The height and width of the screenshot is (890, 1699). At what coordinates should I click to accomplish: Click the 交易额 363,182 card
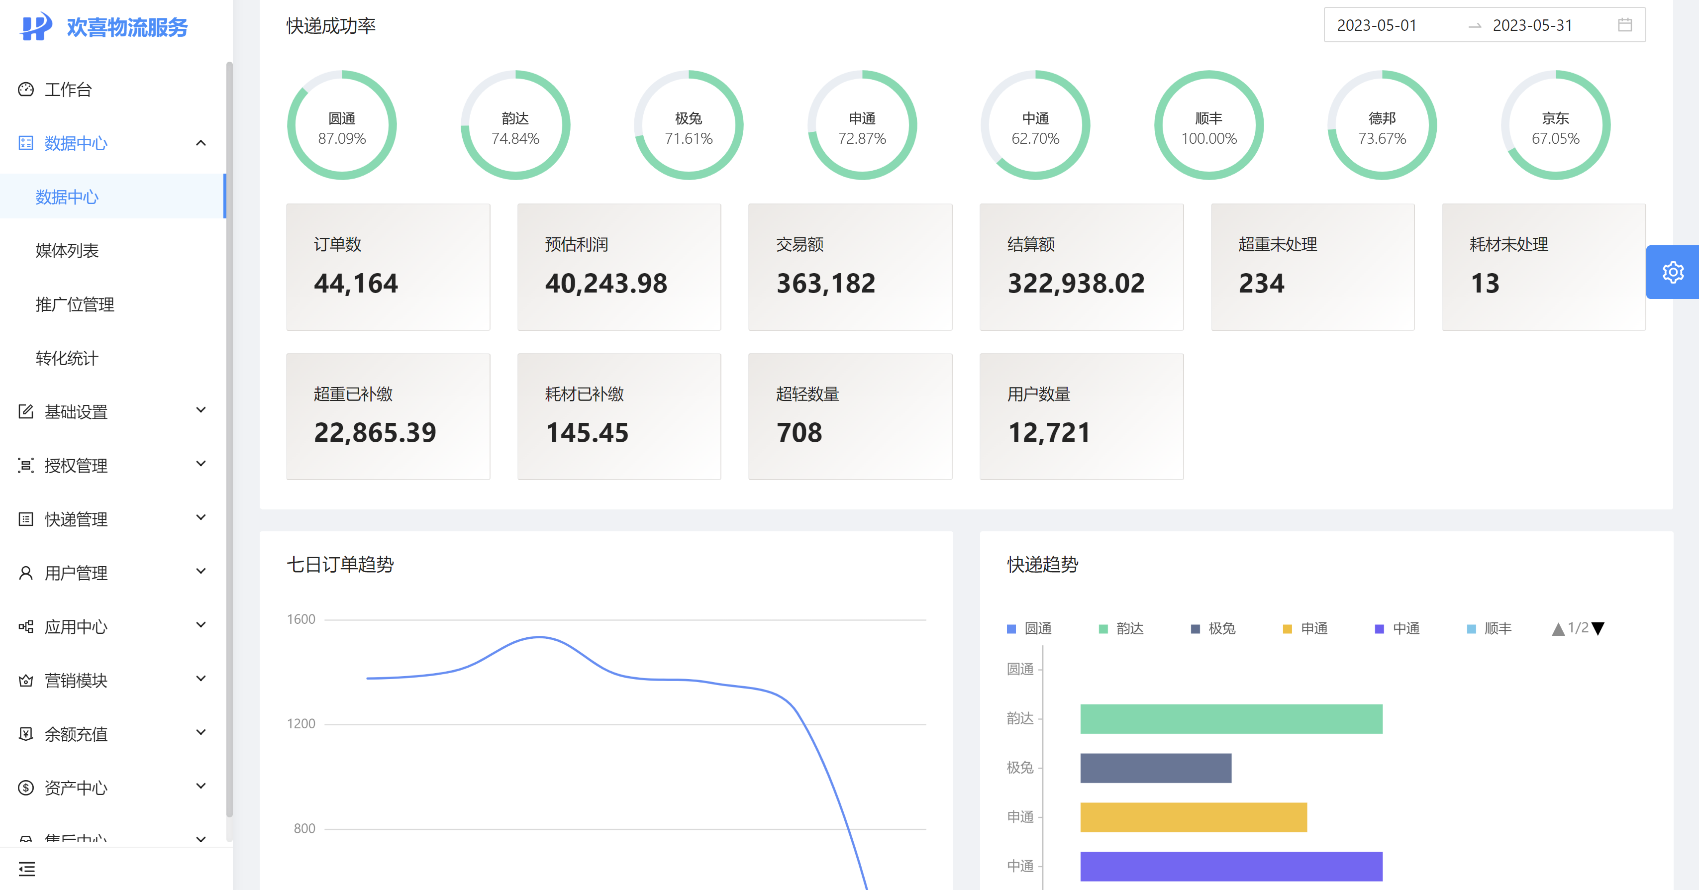point(850,267)
